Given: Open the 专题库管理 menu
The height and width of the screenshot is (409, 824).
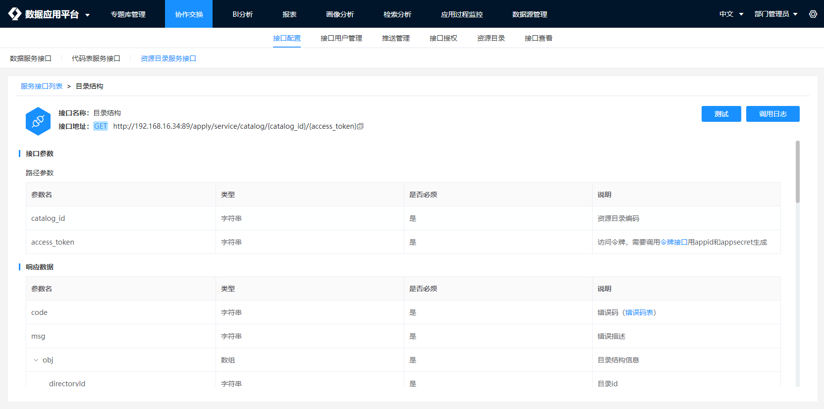Looking at the screenshot, I should (x=128, y=14).
